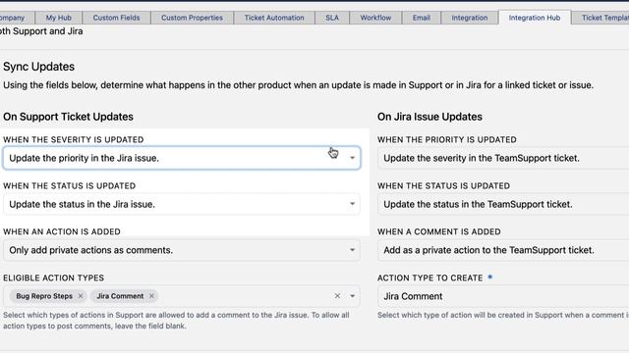The width and height of the screenshot is (629, 353).
Task: Click the On Jira Issue Updates heading
Action: point(429,117)
